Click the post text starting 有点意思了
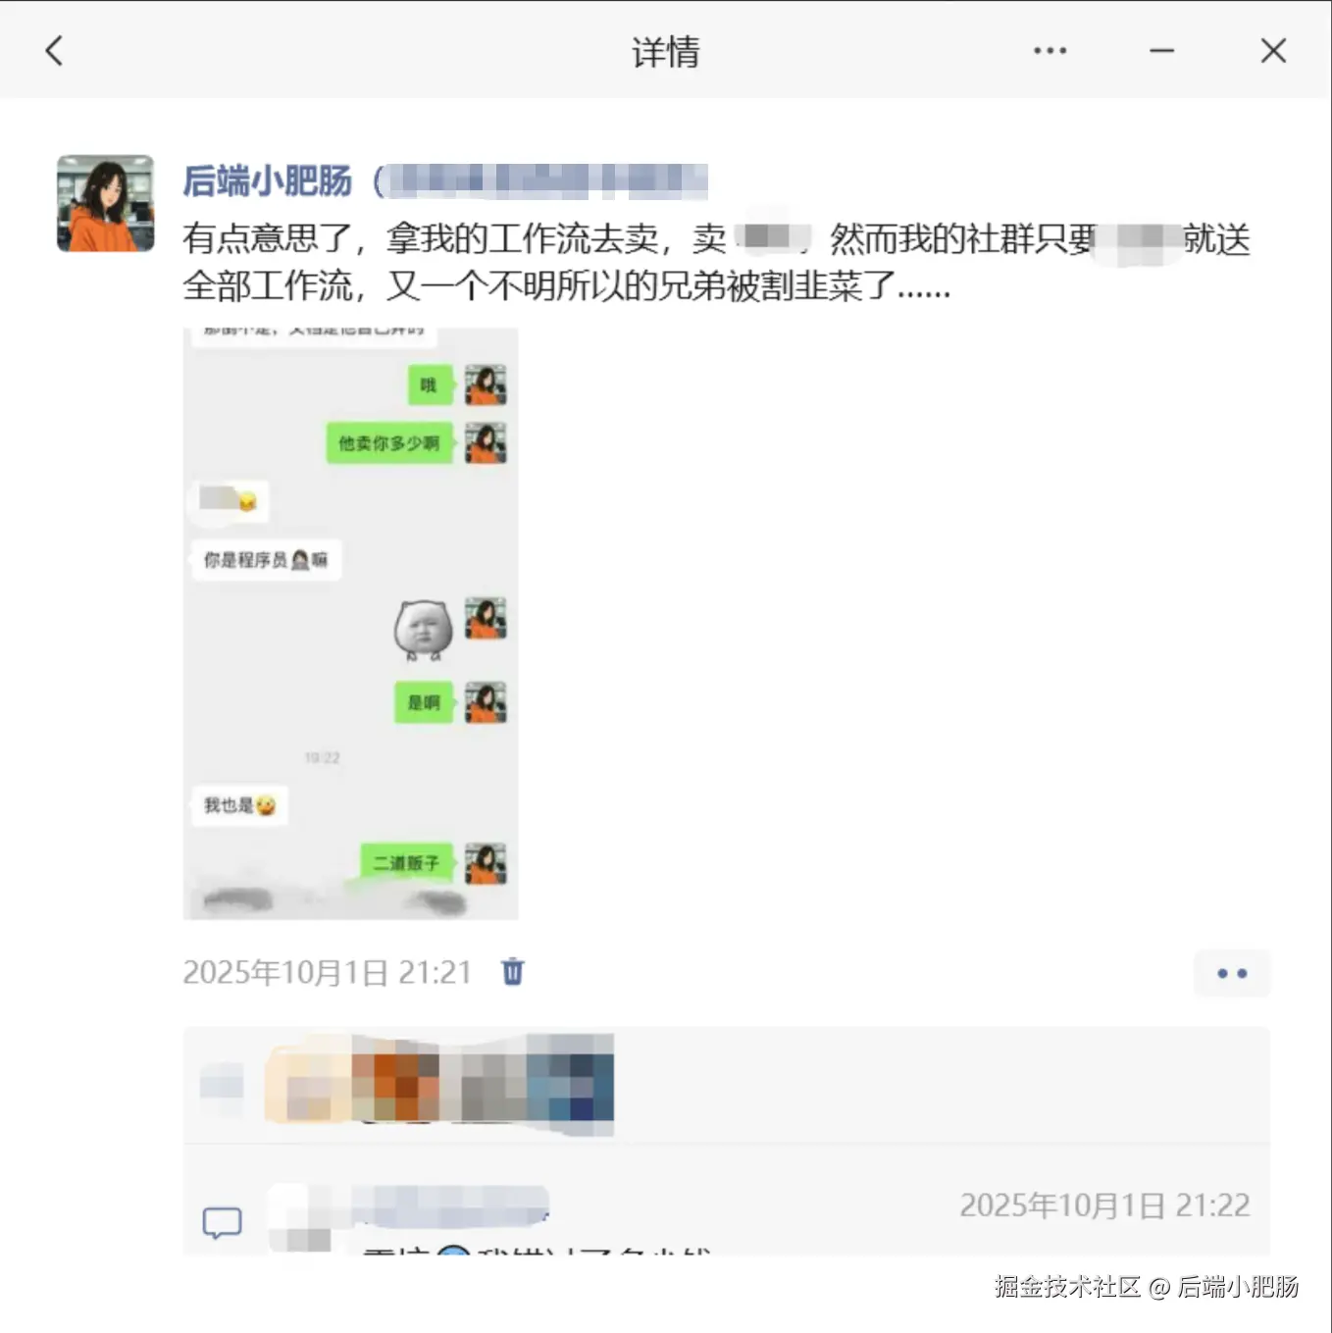This screenshot has height=1333, width=1332. 716,262
